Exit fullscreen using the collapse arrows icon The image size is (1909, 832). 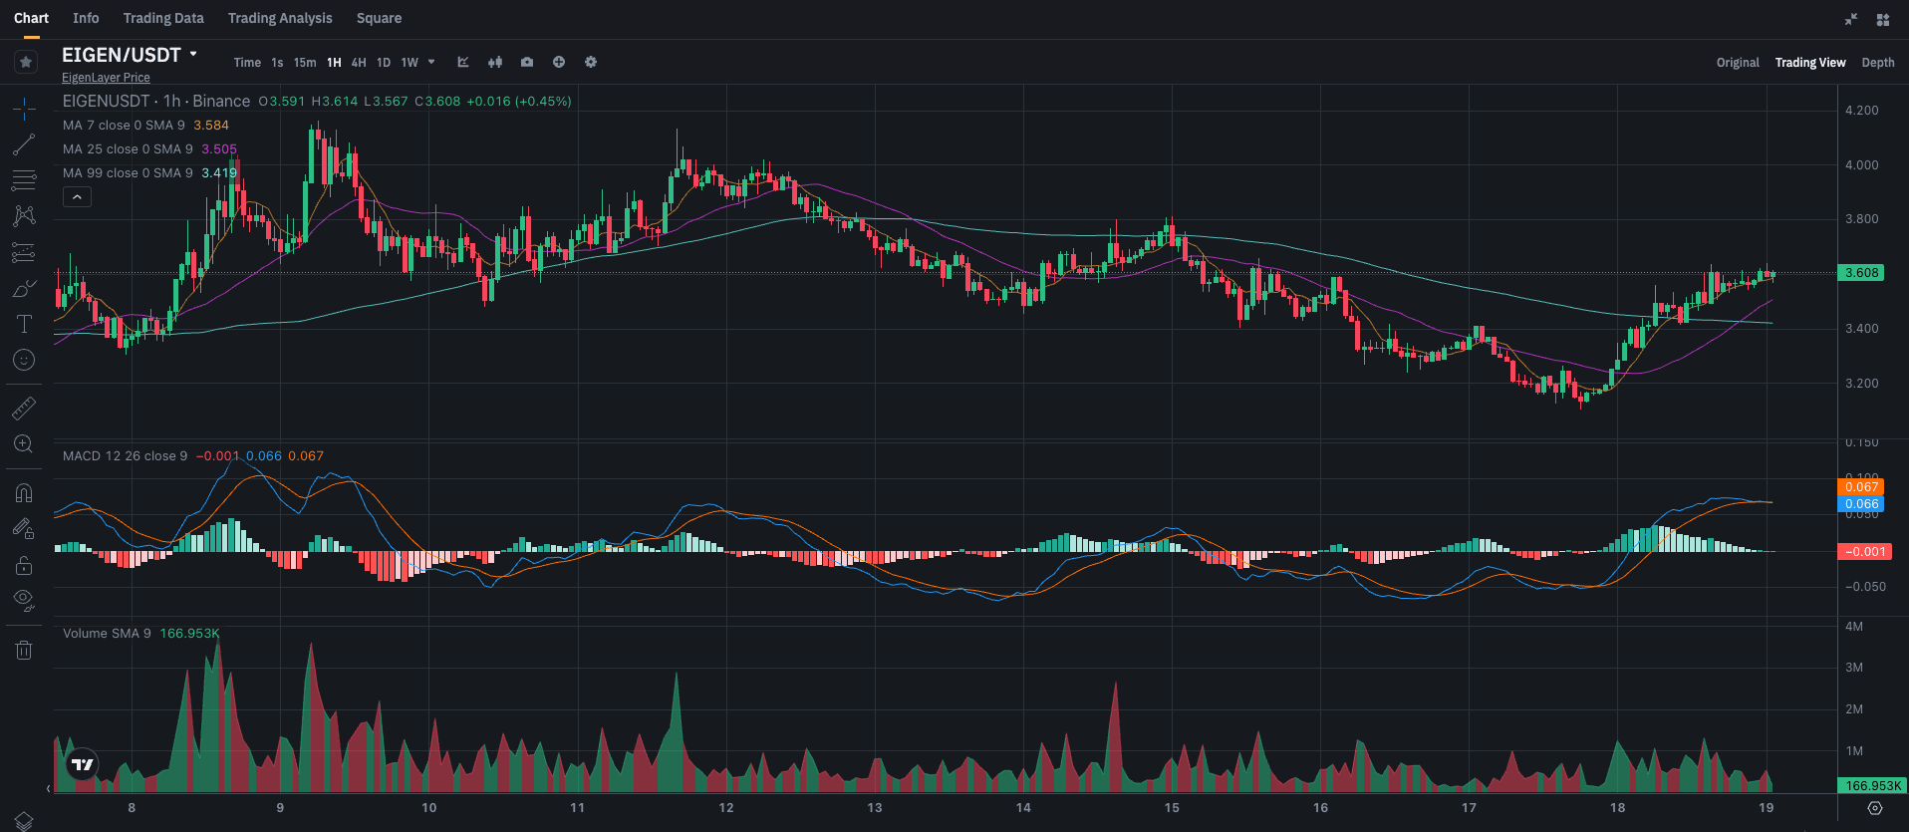click(x=1851, y=19)
